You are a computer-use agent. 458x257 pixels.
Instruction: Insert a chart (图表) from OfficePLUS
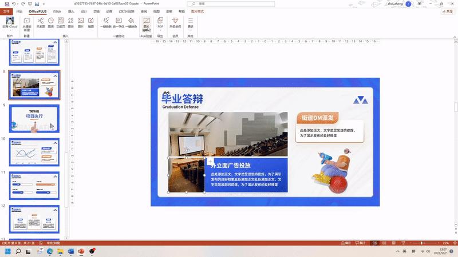point(51,22)
